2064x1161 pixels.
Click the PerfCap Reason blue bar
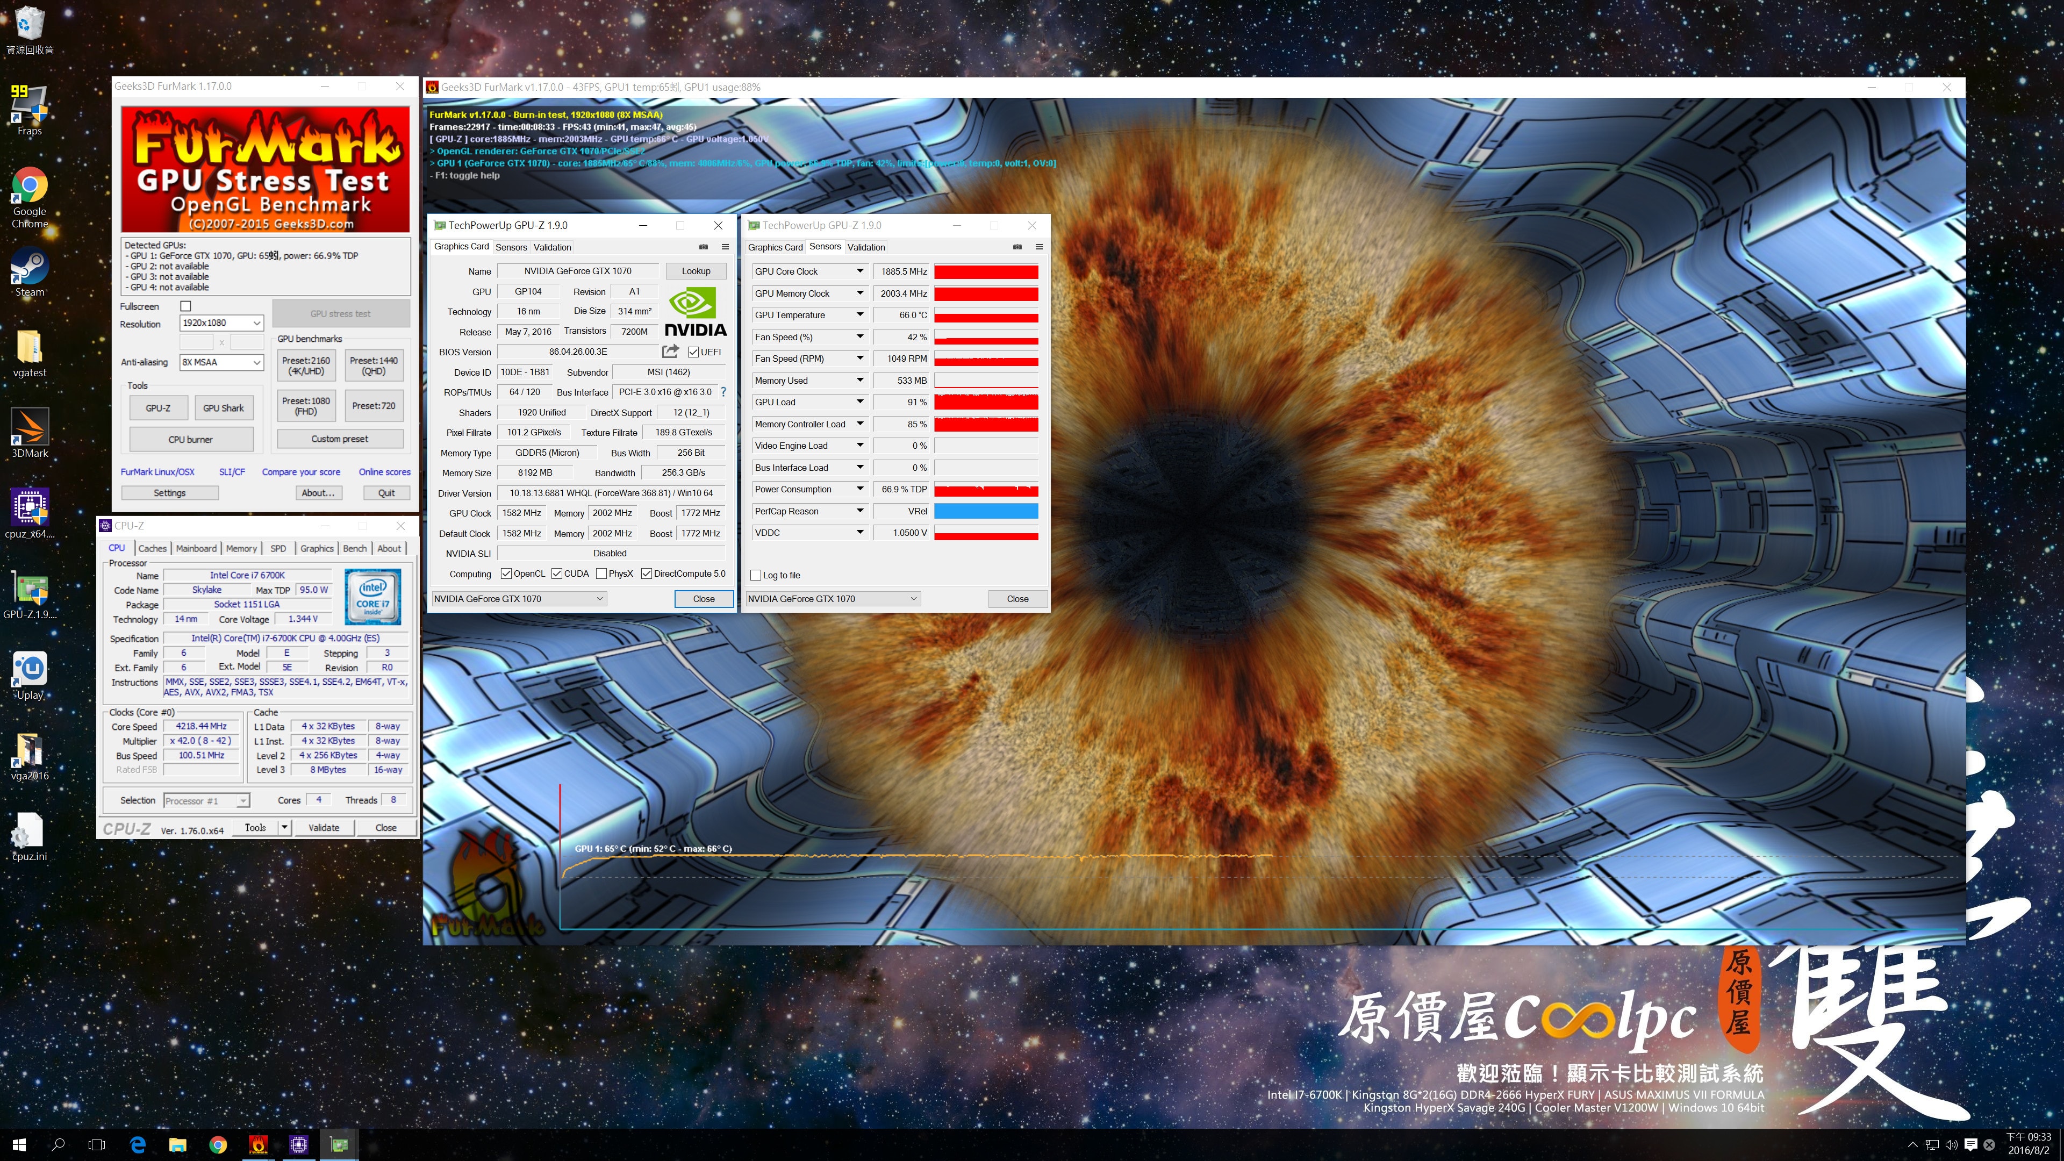tap(986, 511)
